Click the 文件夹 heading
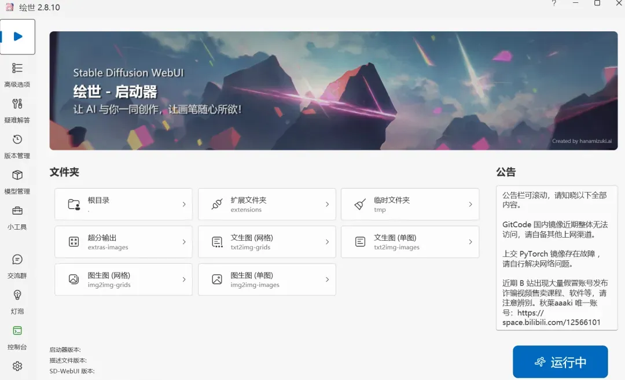This screenshot has height=380, width=625. click(64, 172)
